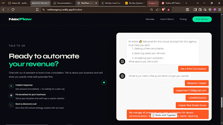Switch to the Online API Testing tab
The width and height of the screenshot is (223, 125).
point(172,3)
